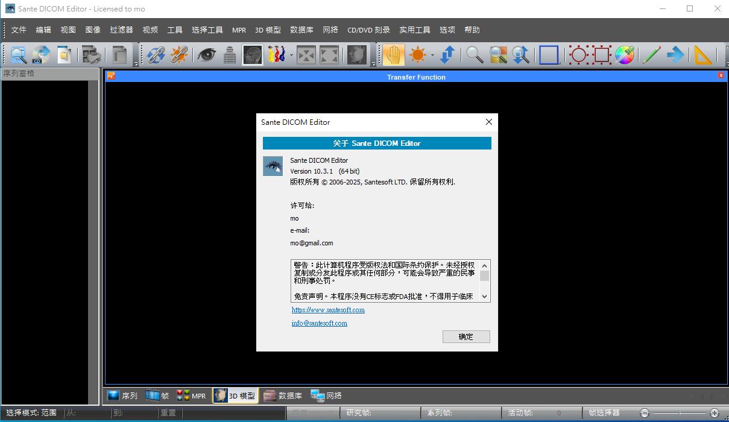Select the magnifier over colored squares tool
The width and height of the screenshot is (729, 422).
pyautogui.click(x=498, y=55)
